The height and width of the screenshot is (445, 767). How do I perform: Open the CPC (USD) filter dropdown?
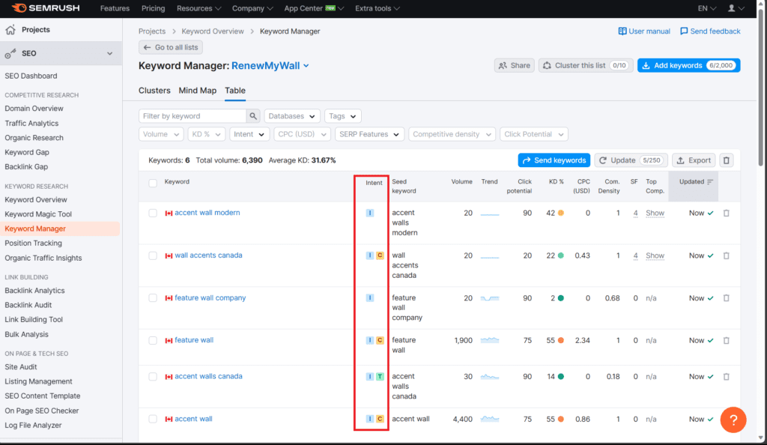pyautogui.click(x=303, y=134)
